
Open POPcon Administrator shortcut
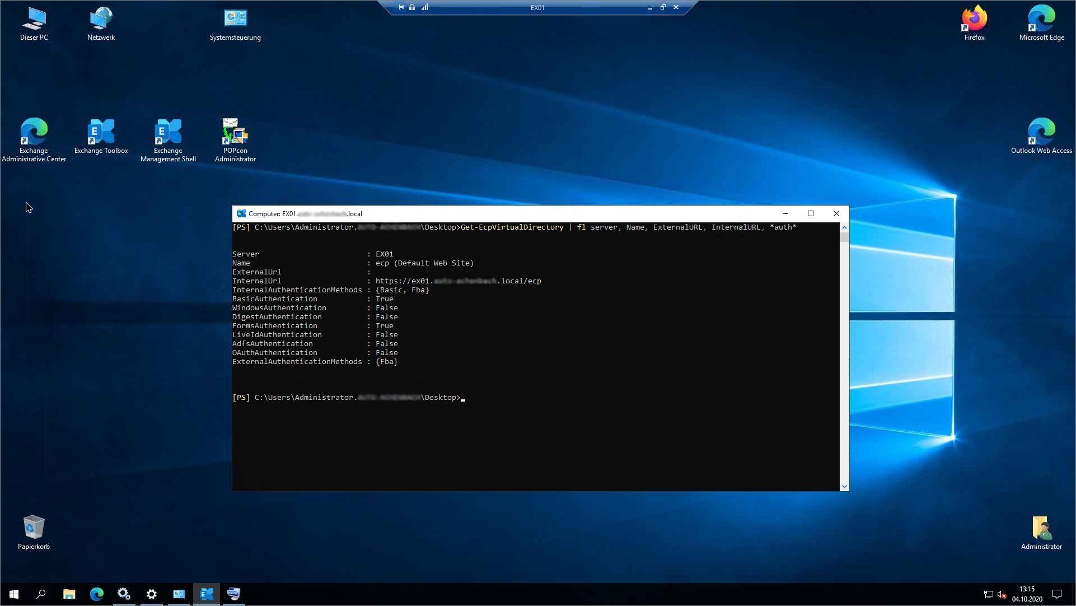235,140
